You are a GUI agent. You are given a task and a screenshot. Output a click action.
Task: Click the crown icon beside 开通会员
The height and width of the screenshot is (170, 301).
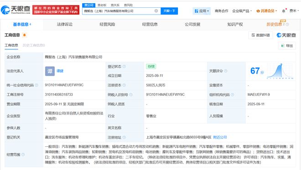pos(258,11)
